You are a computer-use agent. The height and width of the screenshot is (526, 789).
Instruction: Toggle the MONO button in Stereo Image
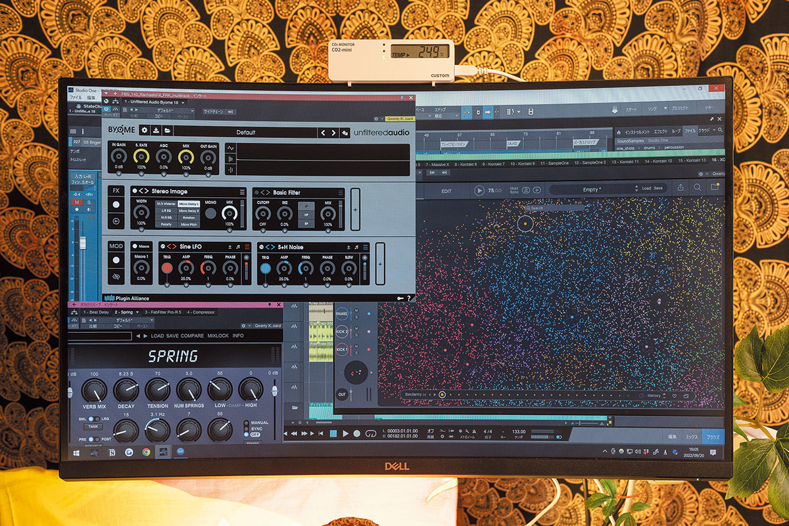coord(210,213)
